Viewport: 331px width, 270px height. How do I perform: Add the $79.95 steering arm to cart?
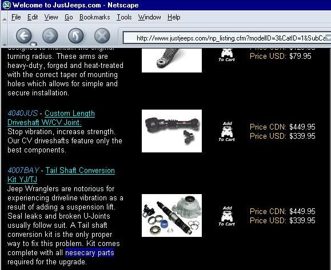(x=227, y=55)
